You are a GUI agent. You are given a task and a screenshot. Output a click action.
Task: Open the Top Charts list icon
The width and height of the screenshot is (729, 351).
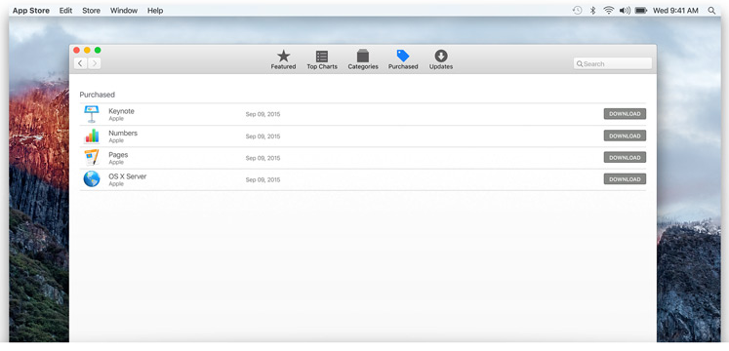pyautogui.click(x=322, y=57)
